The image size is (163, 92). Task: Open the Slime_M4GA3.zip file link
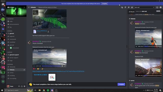click(42, 31)
